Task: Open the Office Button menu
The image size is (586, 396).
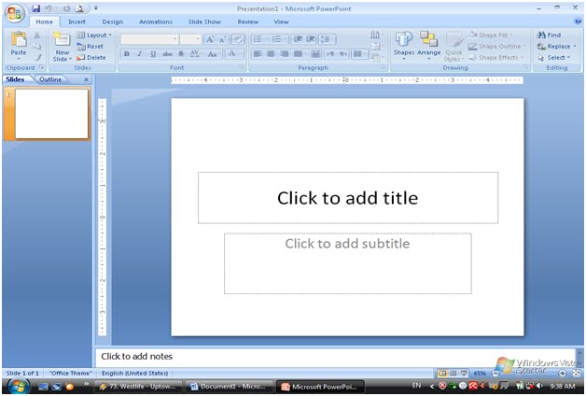Action: [14, 13]
